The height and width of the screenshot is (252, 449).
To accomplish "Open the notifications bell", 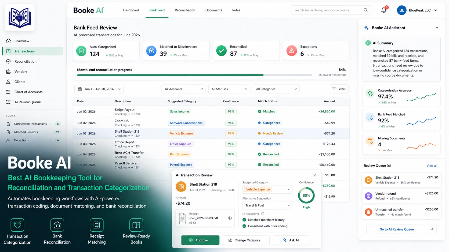I will click(384, 10).
